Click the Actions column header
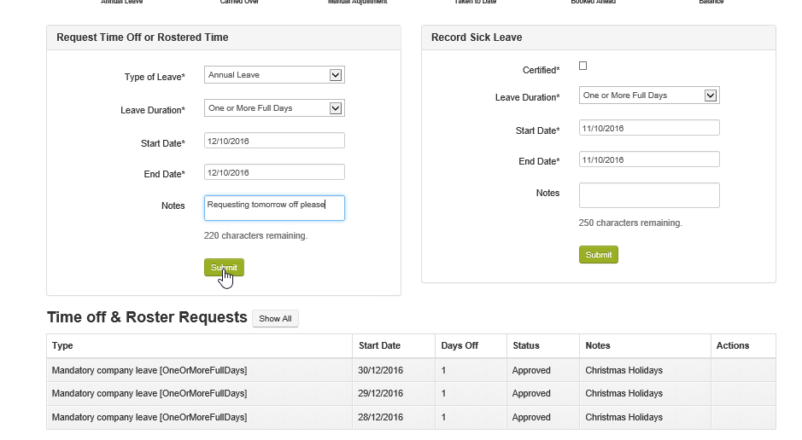 733,345
